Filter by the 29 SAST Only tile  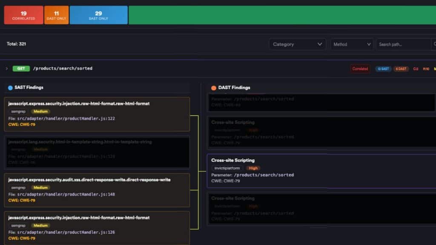point(98,15)
